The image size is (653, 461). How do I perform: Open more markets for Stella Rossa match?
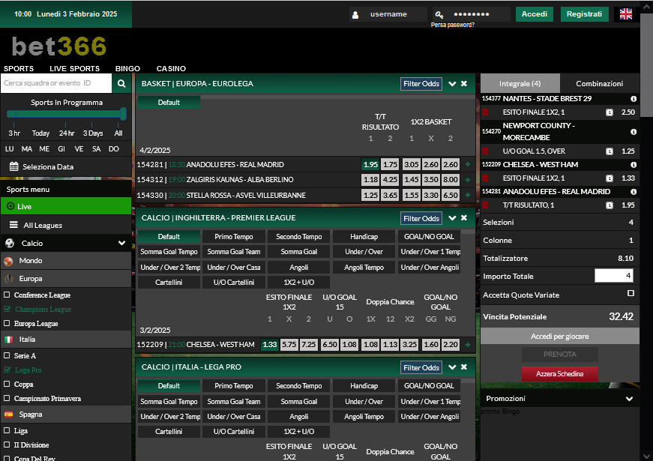pyautogui.click(x=468, y=195)
